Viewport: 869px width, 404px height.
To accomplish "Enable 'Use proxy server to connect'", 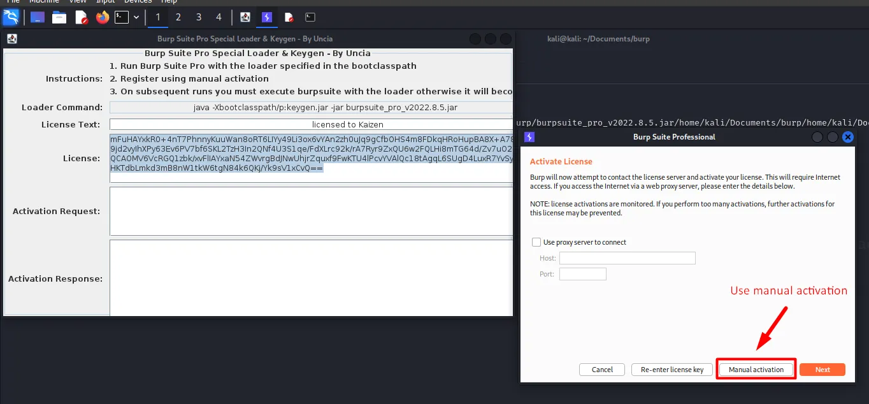I will pyautogui.click(x=536, y=242).
